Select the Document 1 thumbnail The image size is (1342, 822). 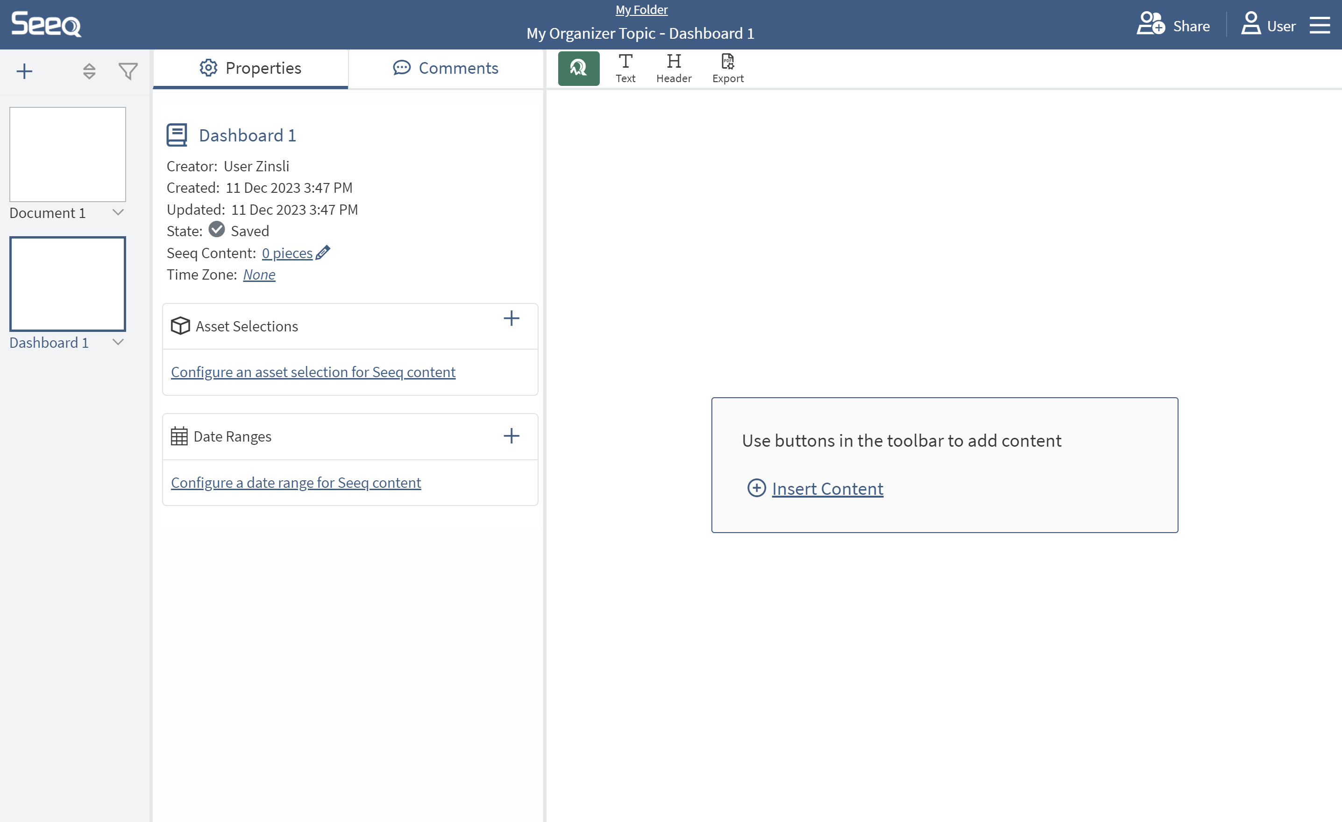(68, 155)
